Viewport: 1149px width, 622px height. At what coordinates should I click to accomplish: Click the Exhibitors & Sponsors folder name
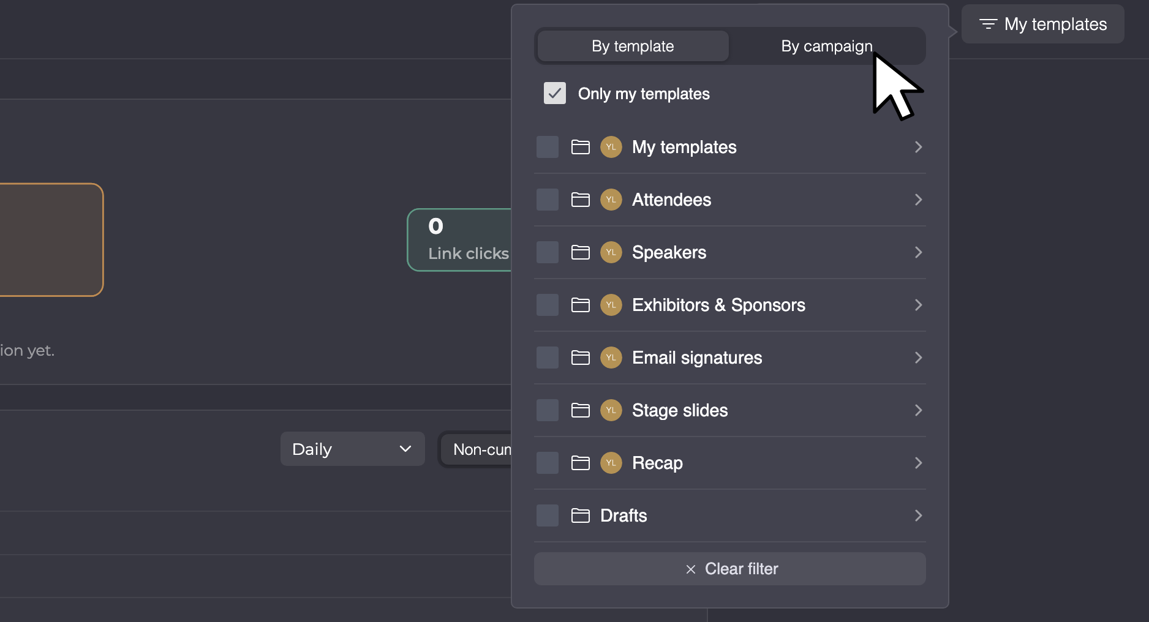pyautogui.click(x=718, y=305)
